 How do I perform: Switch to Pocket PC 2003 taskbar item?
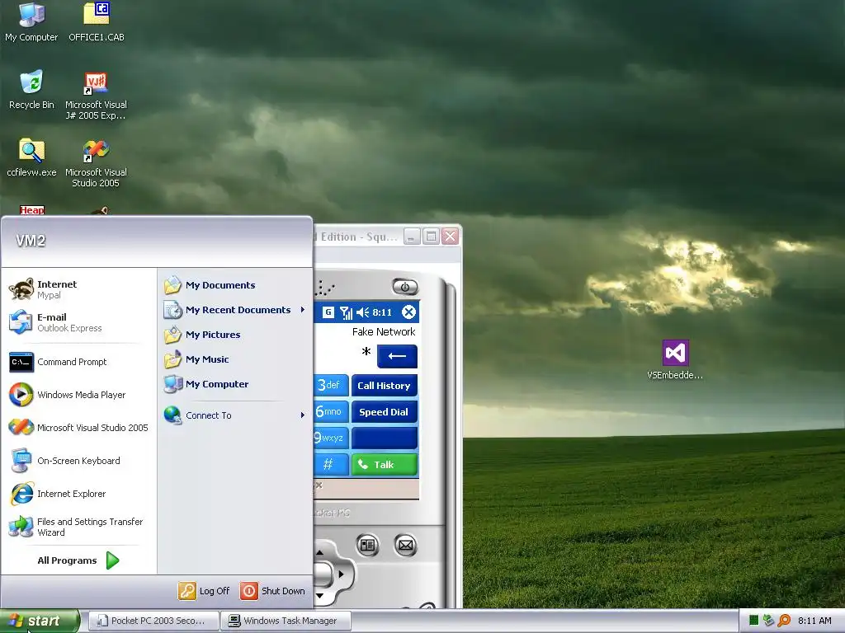pos(153,621)
